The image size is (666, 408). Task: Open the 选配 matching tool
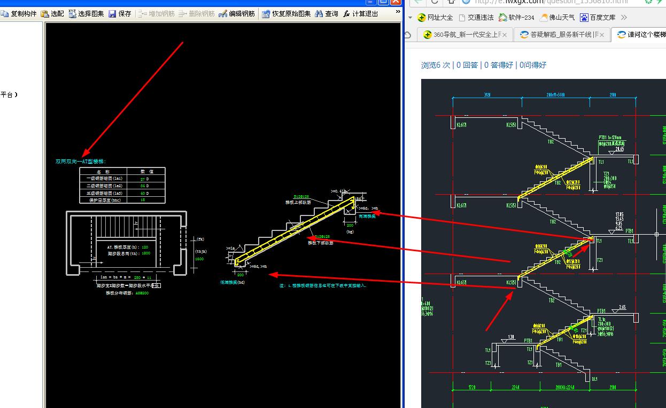[x=52, y=14]
